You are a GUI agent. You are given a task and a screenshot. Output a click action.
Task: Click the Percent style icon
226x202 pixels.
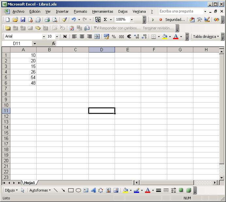114,37
